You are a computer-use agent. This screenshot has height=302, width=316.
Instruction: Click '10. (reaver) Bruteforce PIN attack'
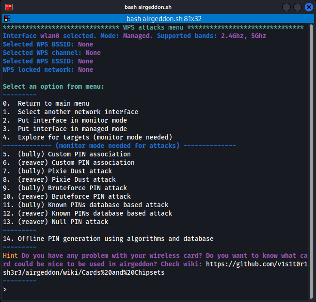pyautogui.click(x=67, y=196)
